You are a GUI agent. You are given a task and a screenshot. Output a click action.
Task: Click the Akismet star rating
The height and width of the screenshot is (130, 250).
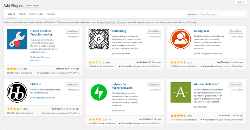[x=178, y=116]
